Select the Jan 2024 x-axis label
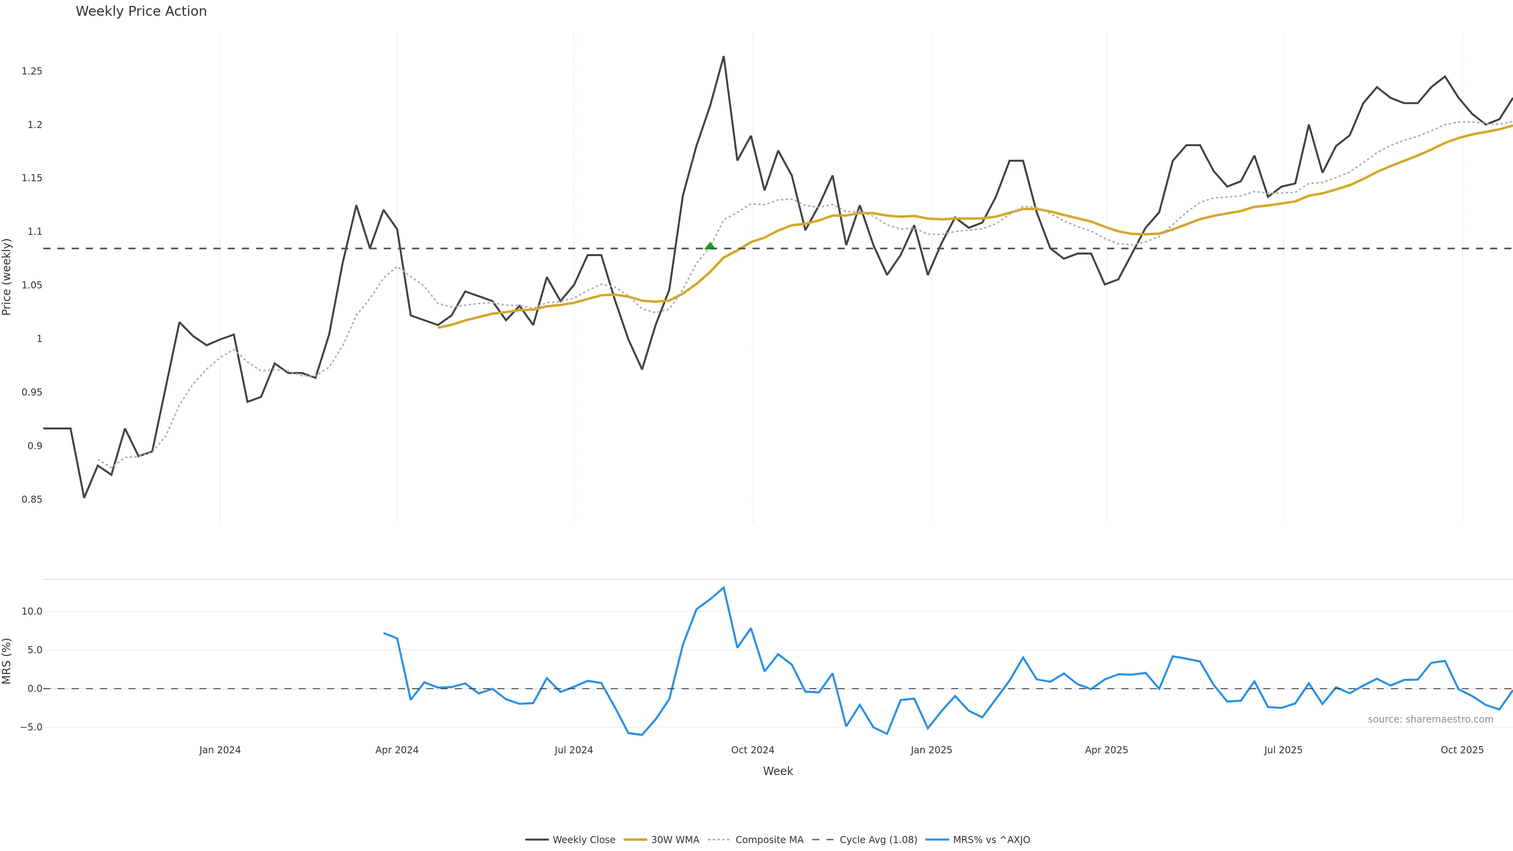 [220, 750]
